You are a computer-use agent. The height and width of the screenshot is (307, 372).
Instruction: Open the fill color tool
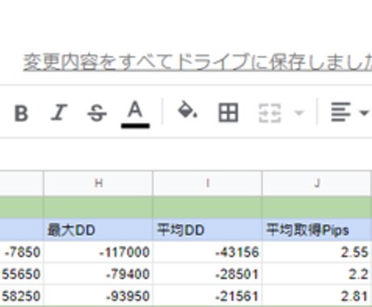click(x=188, y=109)
